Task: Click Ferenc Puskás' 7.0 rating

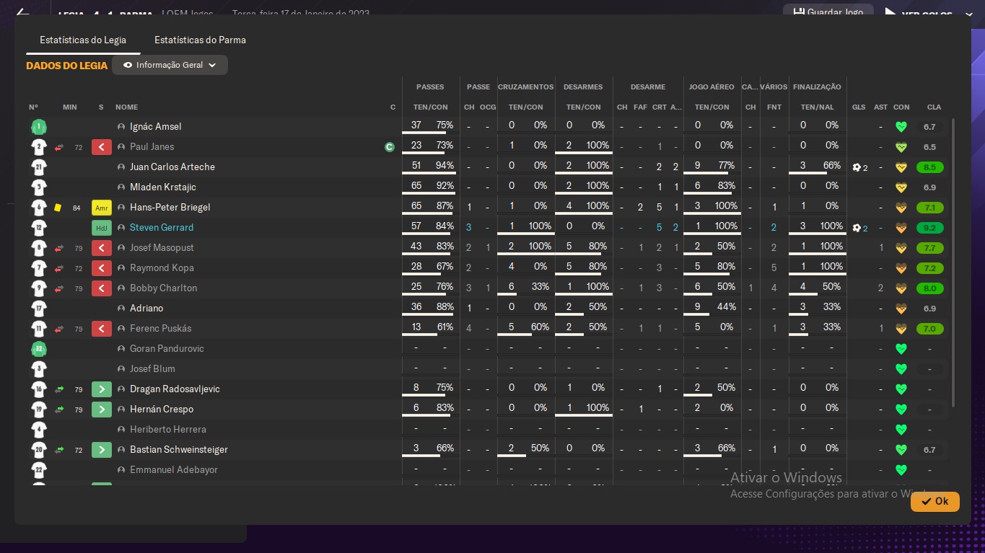Action: [x=929, y=329]
